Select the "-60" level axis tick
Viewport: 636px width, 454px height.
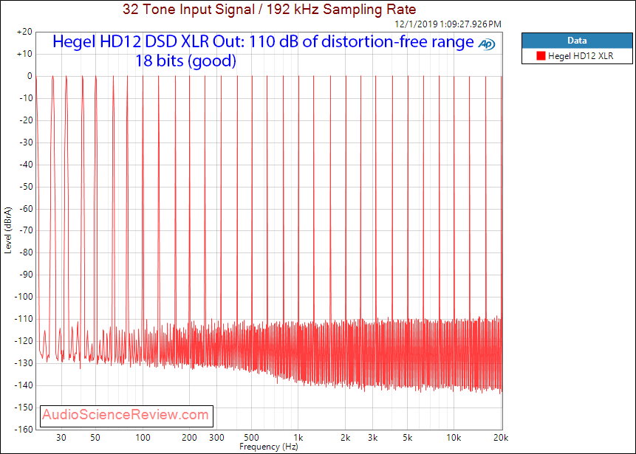(24, 209)
